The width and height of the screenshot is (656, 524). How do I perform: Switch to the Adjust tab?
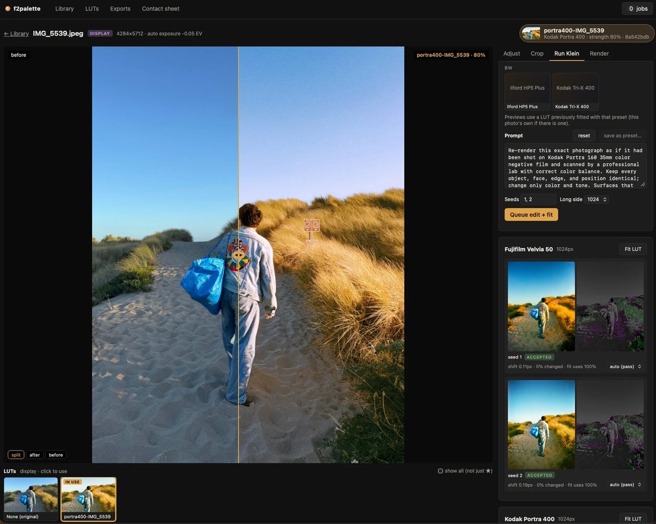(511, 53)
